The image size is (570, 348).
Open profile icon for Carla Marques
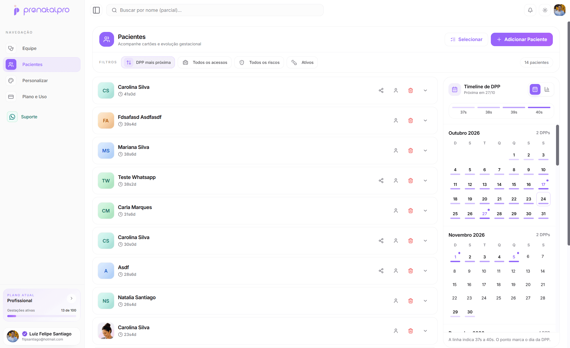(396, 211)
